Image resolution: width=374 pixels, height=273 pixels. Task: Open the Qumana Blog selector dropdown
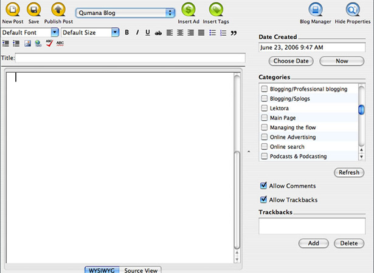click(x=125, y=13)
